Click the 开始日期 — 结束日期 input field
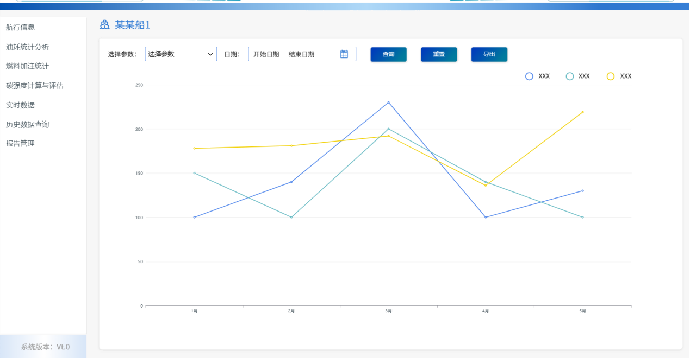 (294, 54)
